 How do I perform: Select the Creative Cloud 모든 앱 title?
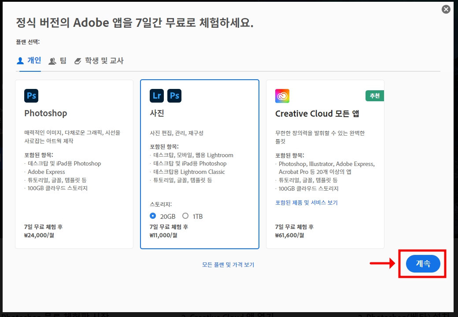tap(317, 114)
